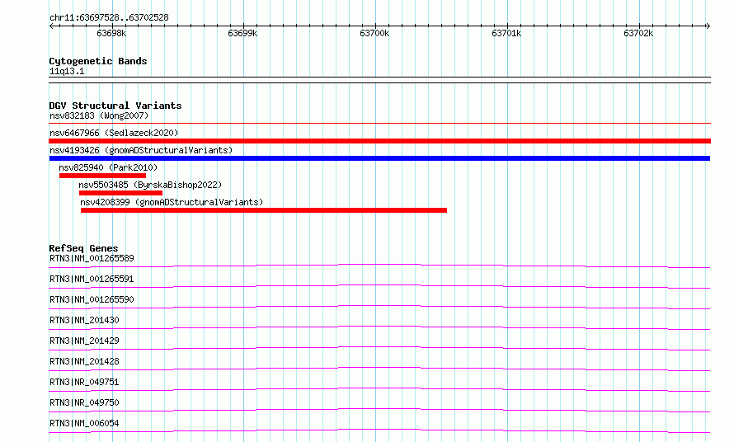Click the DGV Structural Variants track title
Image resolution: width=734 pixels, height=442 pixels.
click(115, 106)
